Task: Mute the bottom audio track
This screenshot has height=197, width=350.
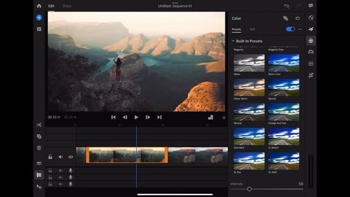Action: pyautogui.click(x=61, y=184)
